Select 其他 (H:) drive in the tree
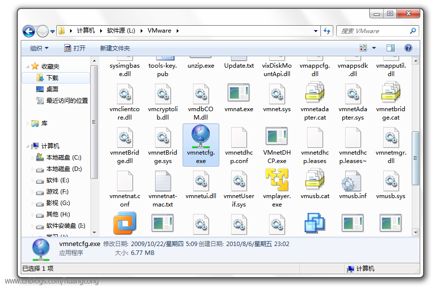The height and width of the screenshot is (290, 435). 53,214
